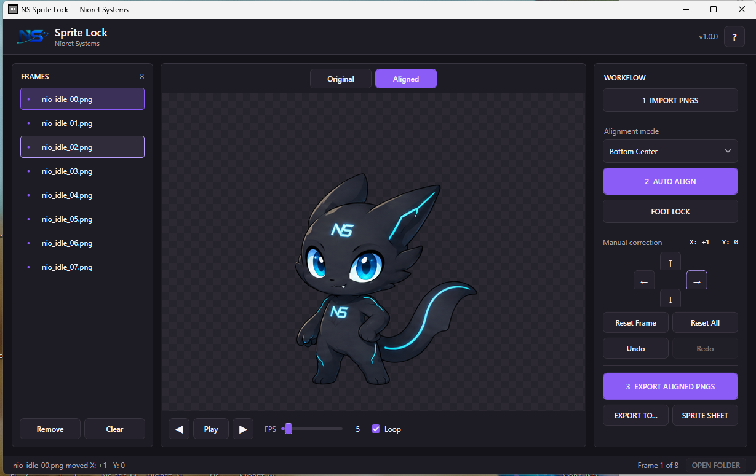Step to the previous frame
Image resolution: width=756 pixels, height=476 pixels.
[x=179, y=429]
